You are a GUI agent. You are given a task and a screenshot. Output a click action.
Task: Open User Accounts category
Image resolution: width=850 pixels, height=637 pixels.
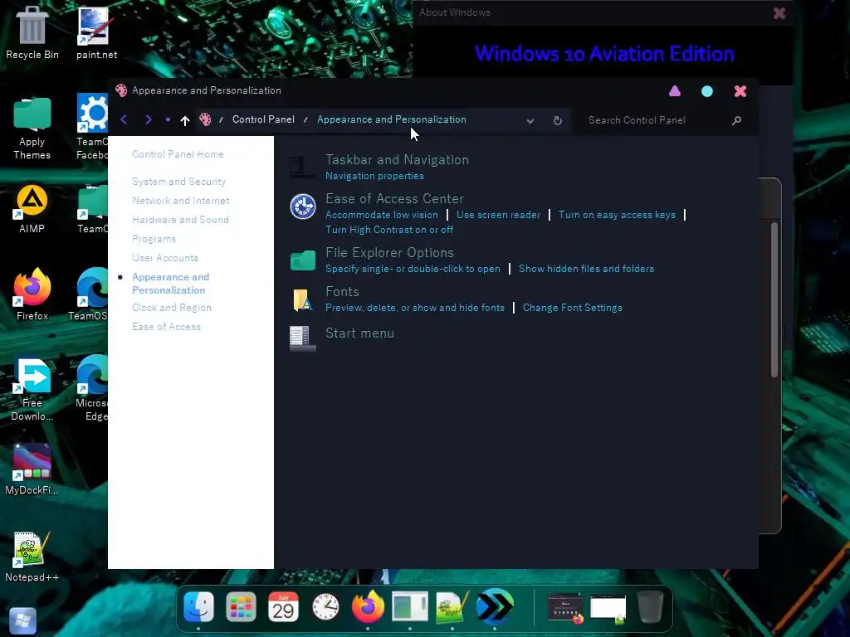coord(165,258)
